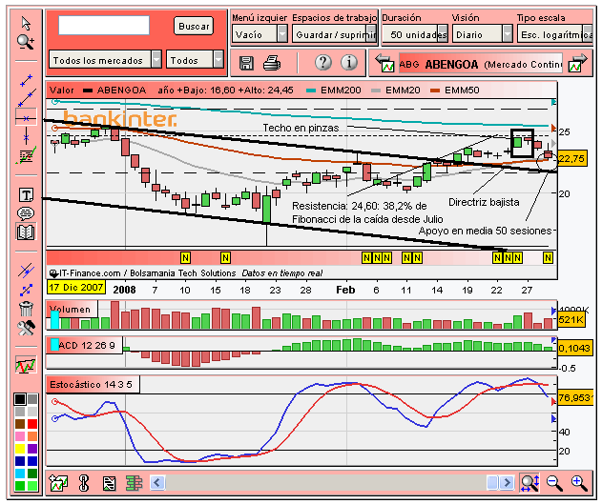
Task: Click the 'ACD 12 26 9' indicator label
Action: pos(87,345)
